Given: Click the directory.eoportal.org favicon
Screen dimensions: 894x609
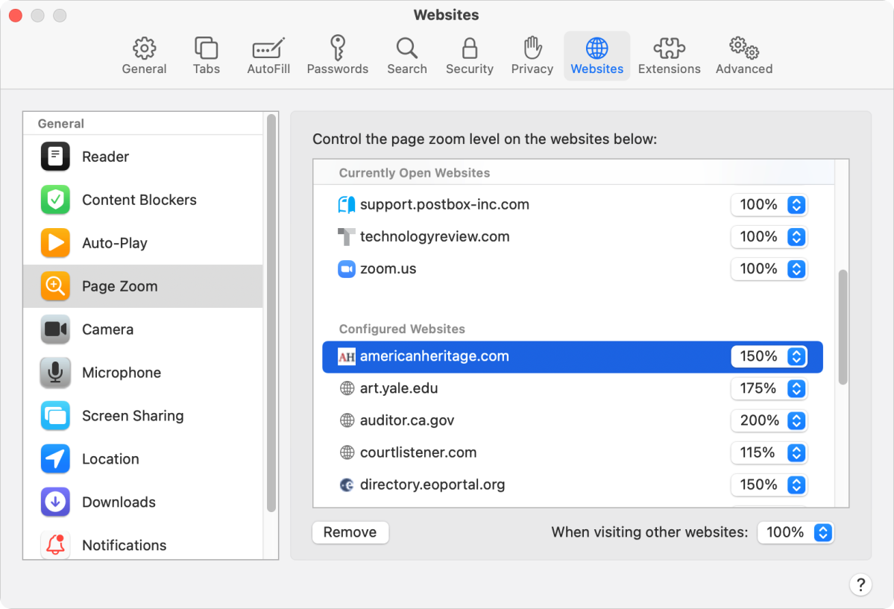Looking at the screenshot, I should [347, 485].
